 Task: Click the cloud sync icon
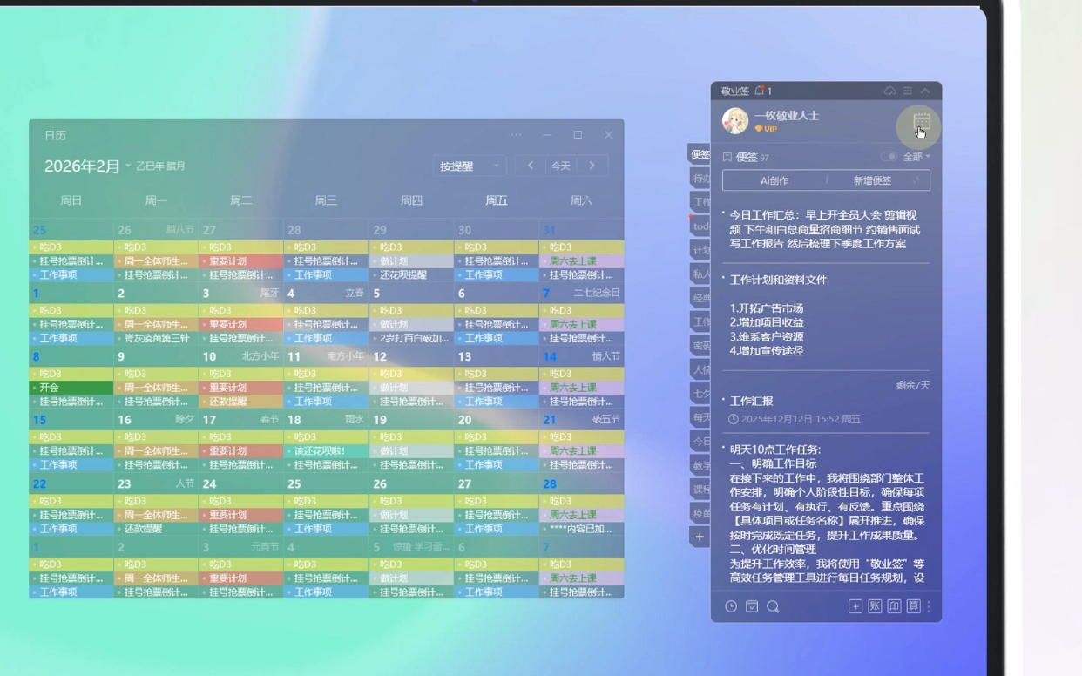pyautogui.click(x=889, y=91)
